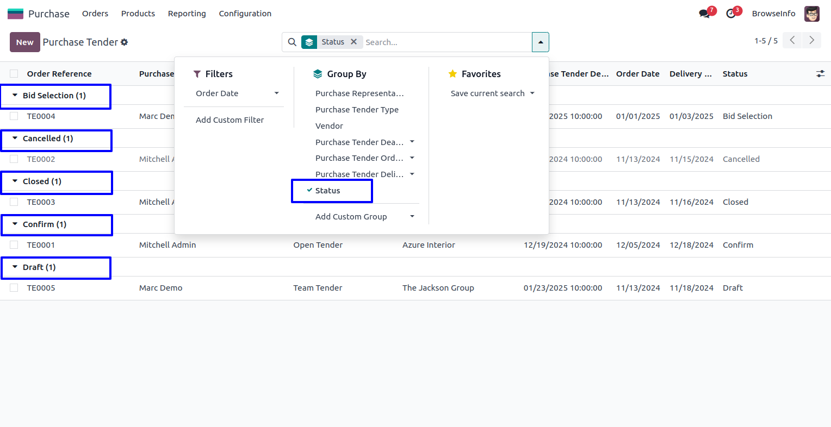Viewport: 831px width, 427px height.
Task: Click into the Search input field
Action: pyautogui.click(x=446, y=42)
